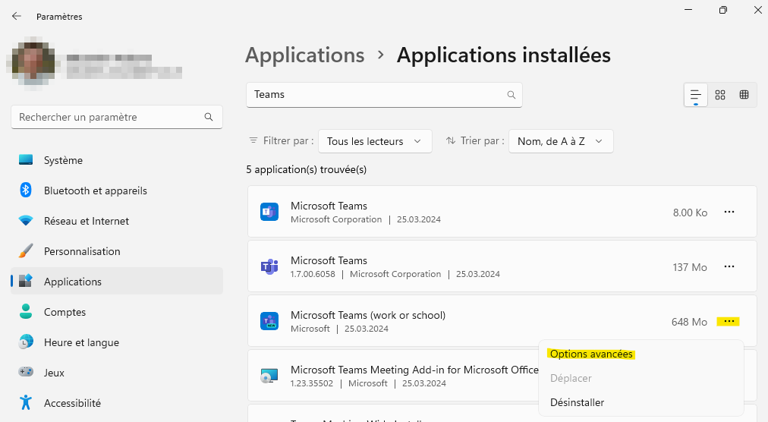The width and height of the screenshot is (768, 422).
Task: Click the Heure et langue globe icon
Action: [26, 342]
